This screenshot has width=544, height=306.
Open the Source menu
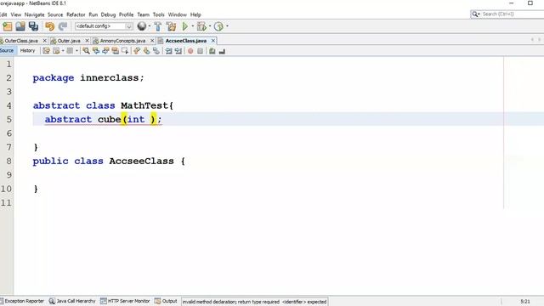click(x=55, y=14)
